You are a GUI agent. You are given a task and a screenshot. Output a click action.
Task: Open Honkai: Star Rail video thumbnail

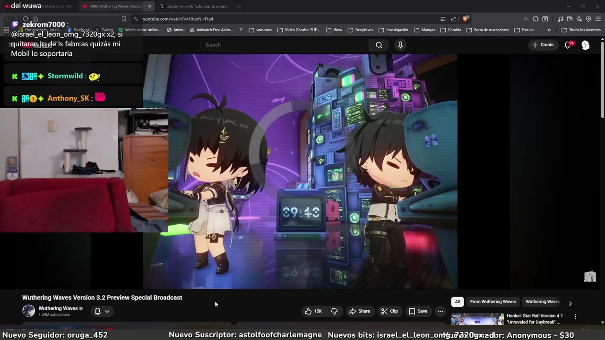tap(477, 319)
